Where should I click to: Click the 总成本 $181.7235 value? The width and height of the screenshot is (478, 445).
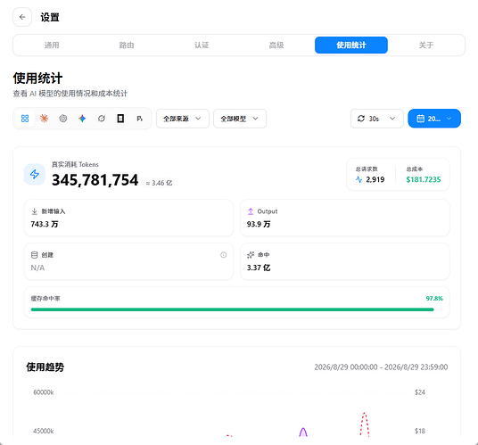point(424,179)
